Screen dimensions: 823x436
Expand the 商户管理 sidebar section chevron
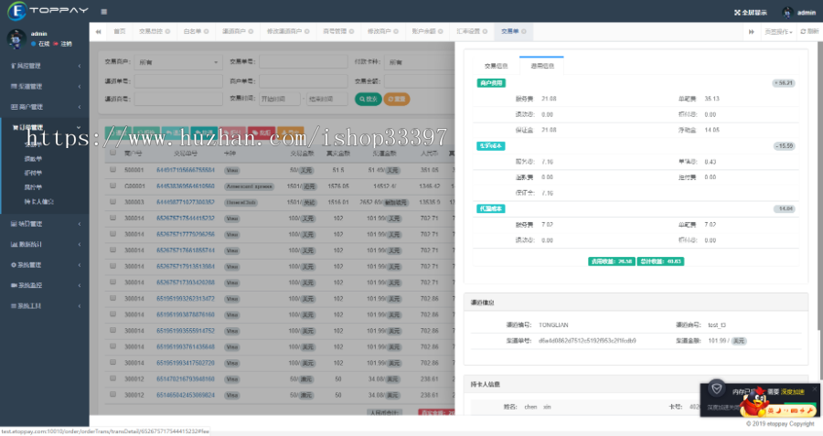[x=80, y=107]
